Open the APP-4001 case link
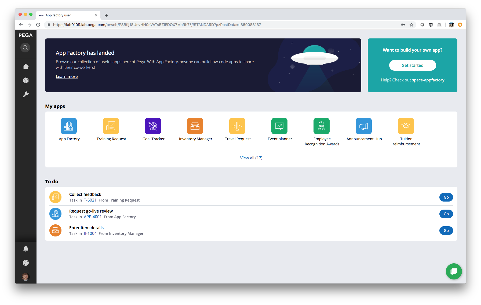The width and height of the screenshot is (481, 305). coord(93,217)
